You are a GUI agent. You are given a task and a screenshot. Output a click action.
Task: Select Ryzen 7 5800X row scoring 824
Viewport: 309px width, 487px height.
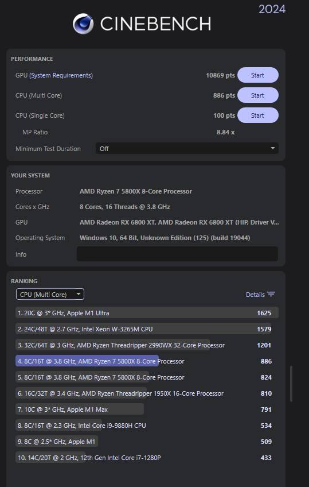click(x=147, y=377)
